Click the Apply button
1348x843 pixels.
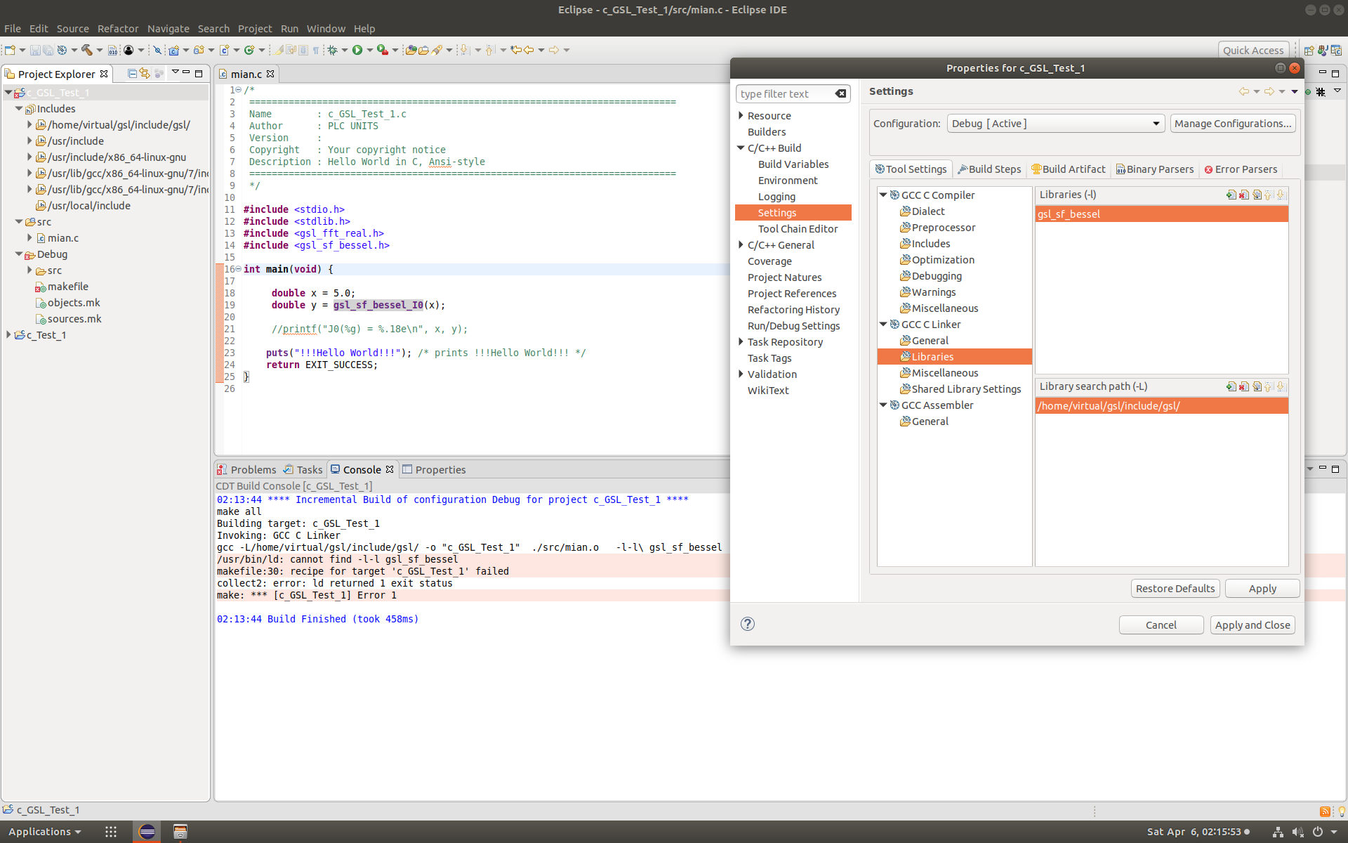point(1262,589)
